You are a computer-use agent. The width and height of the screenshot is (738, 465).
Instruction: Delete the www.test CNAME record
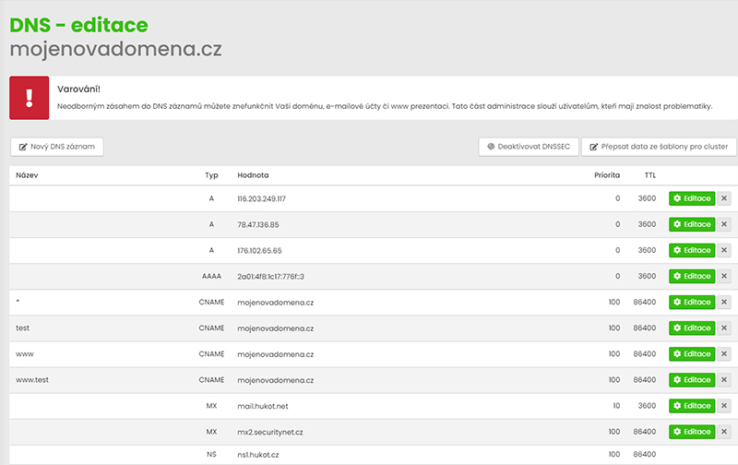point(724,379)
